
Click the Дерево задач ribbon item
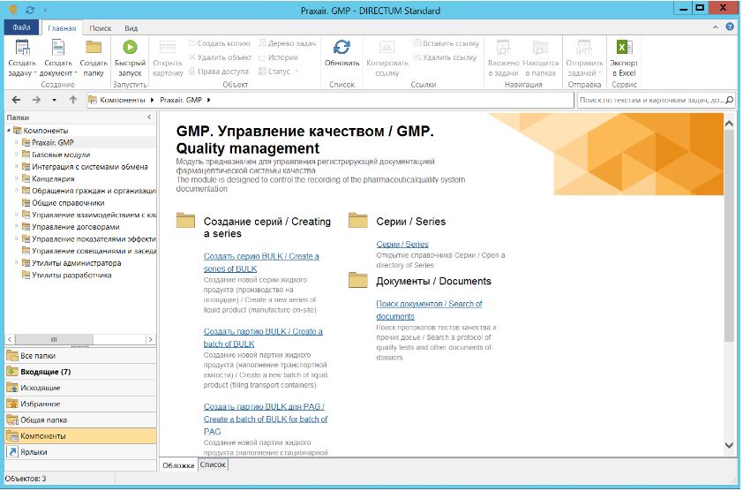coord(287,43)
